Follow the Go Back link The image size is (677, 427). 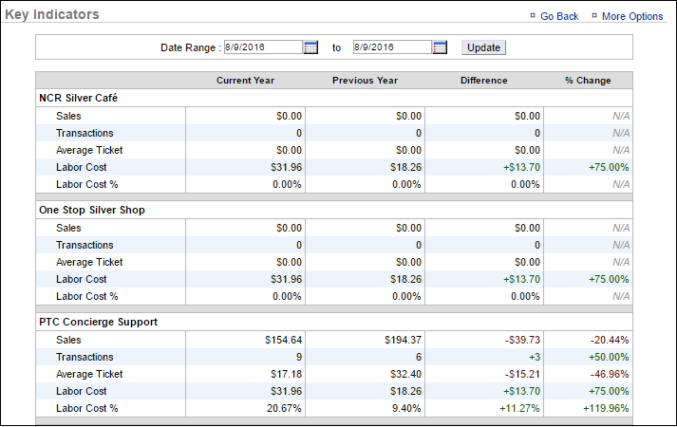coord(559,16)
